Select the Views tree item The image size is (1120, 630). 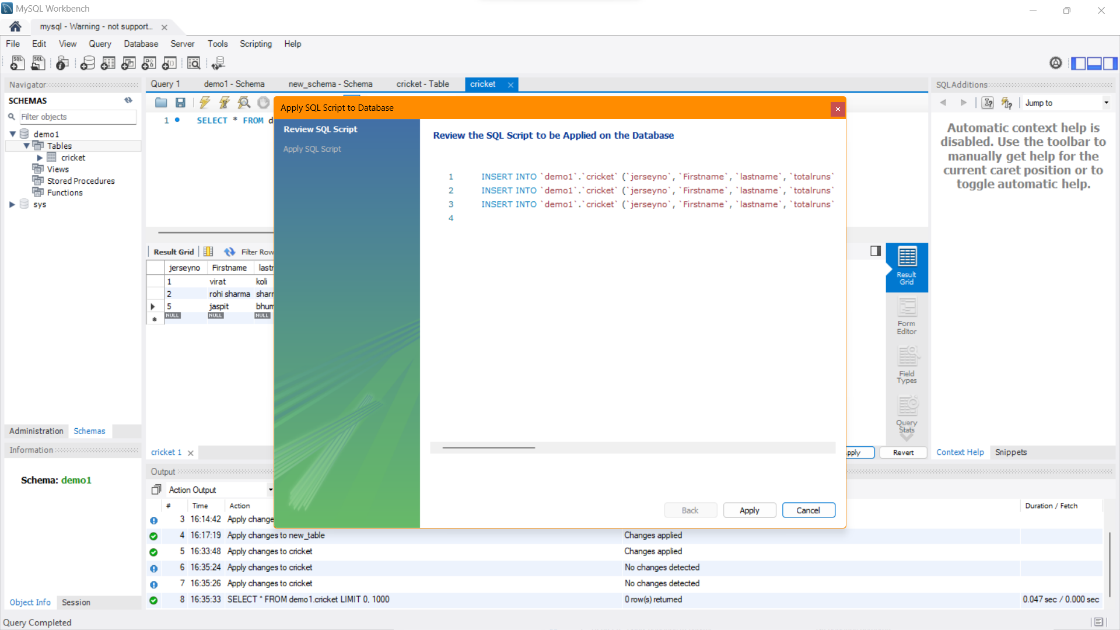58,169
